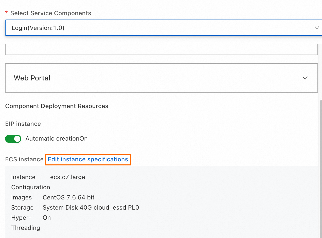
Task: Expand the Web Portal panel
Action: [x=161, y=78]
